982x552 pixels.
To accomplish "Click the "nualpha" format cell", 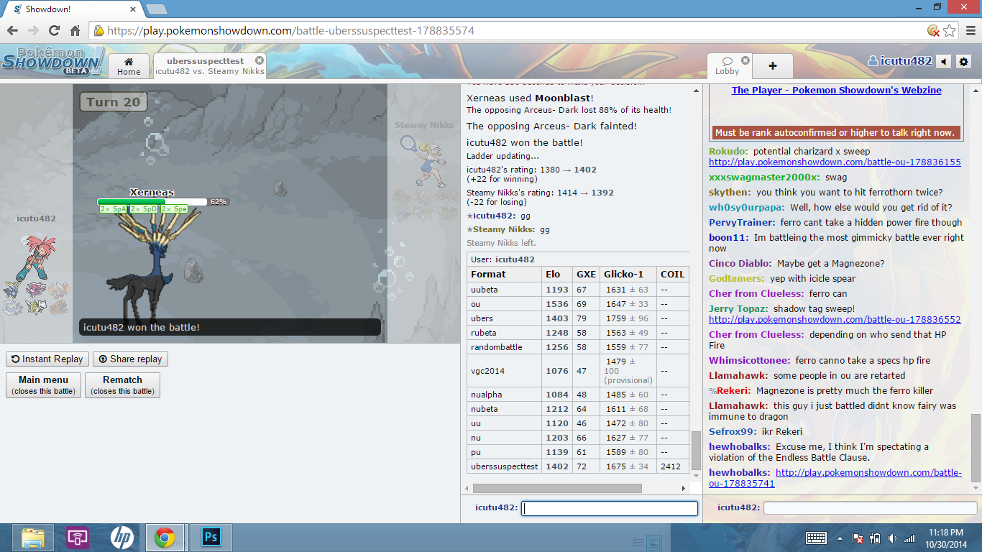I will click(505, 395).
